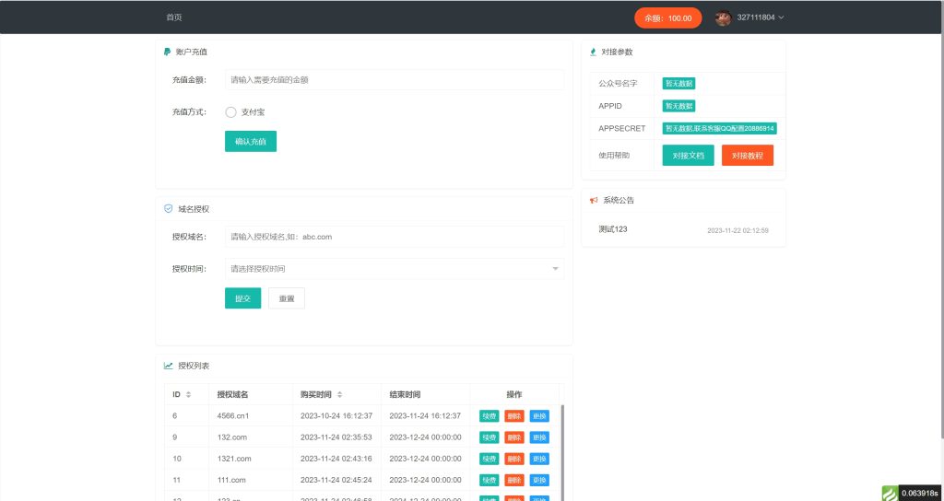Viewport: 944px width, 501px height.
Task: Click the 0.063918s load time badge
Action: [x=921, y=494]
